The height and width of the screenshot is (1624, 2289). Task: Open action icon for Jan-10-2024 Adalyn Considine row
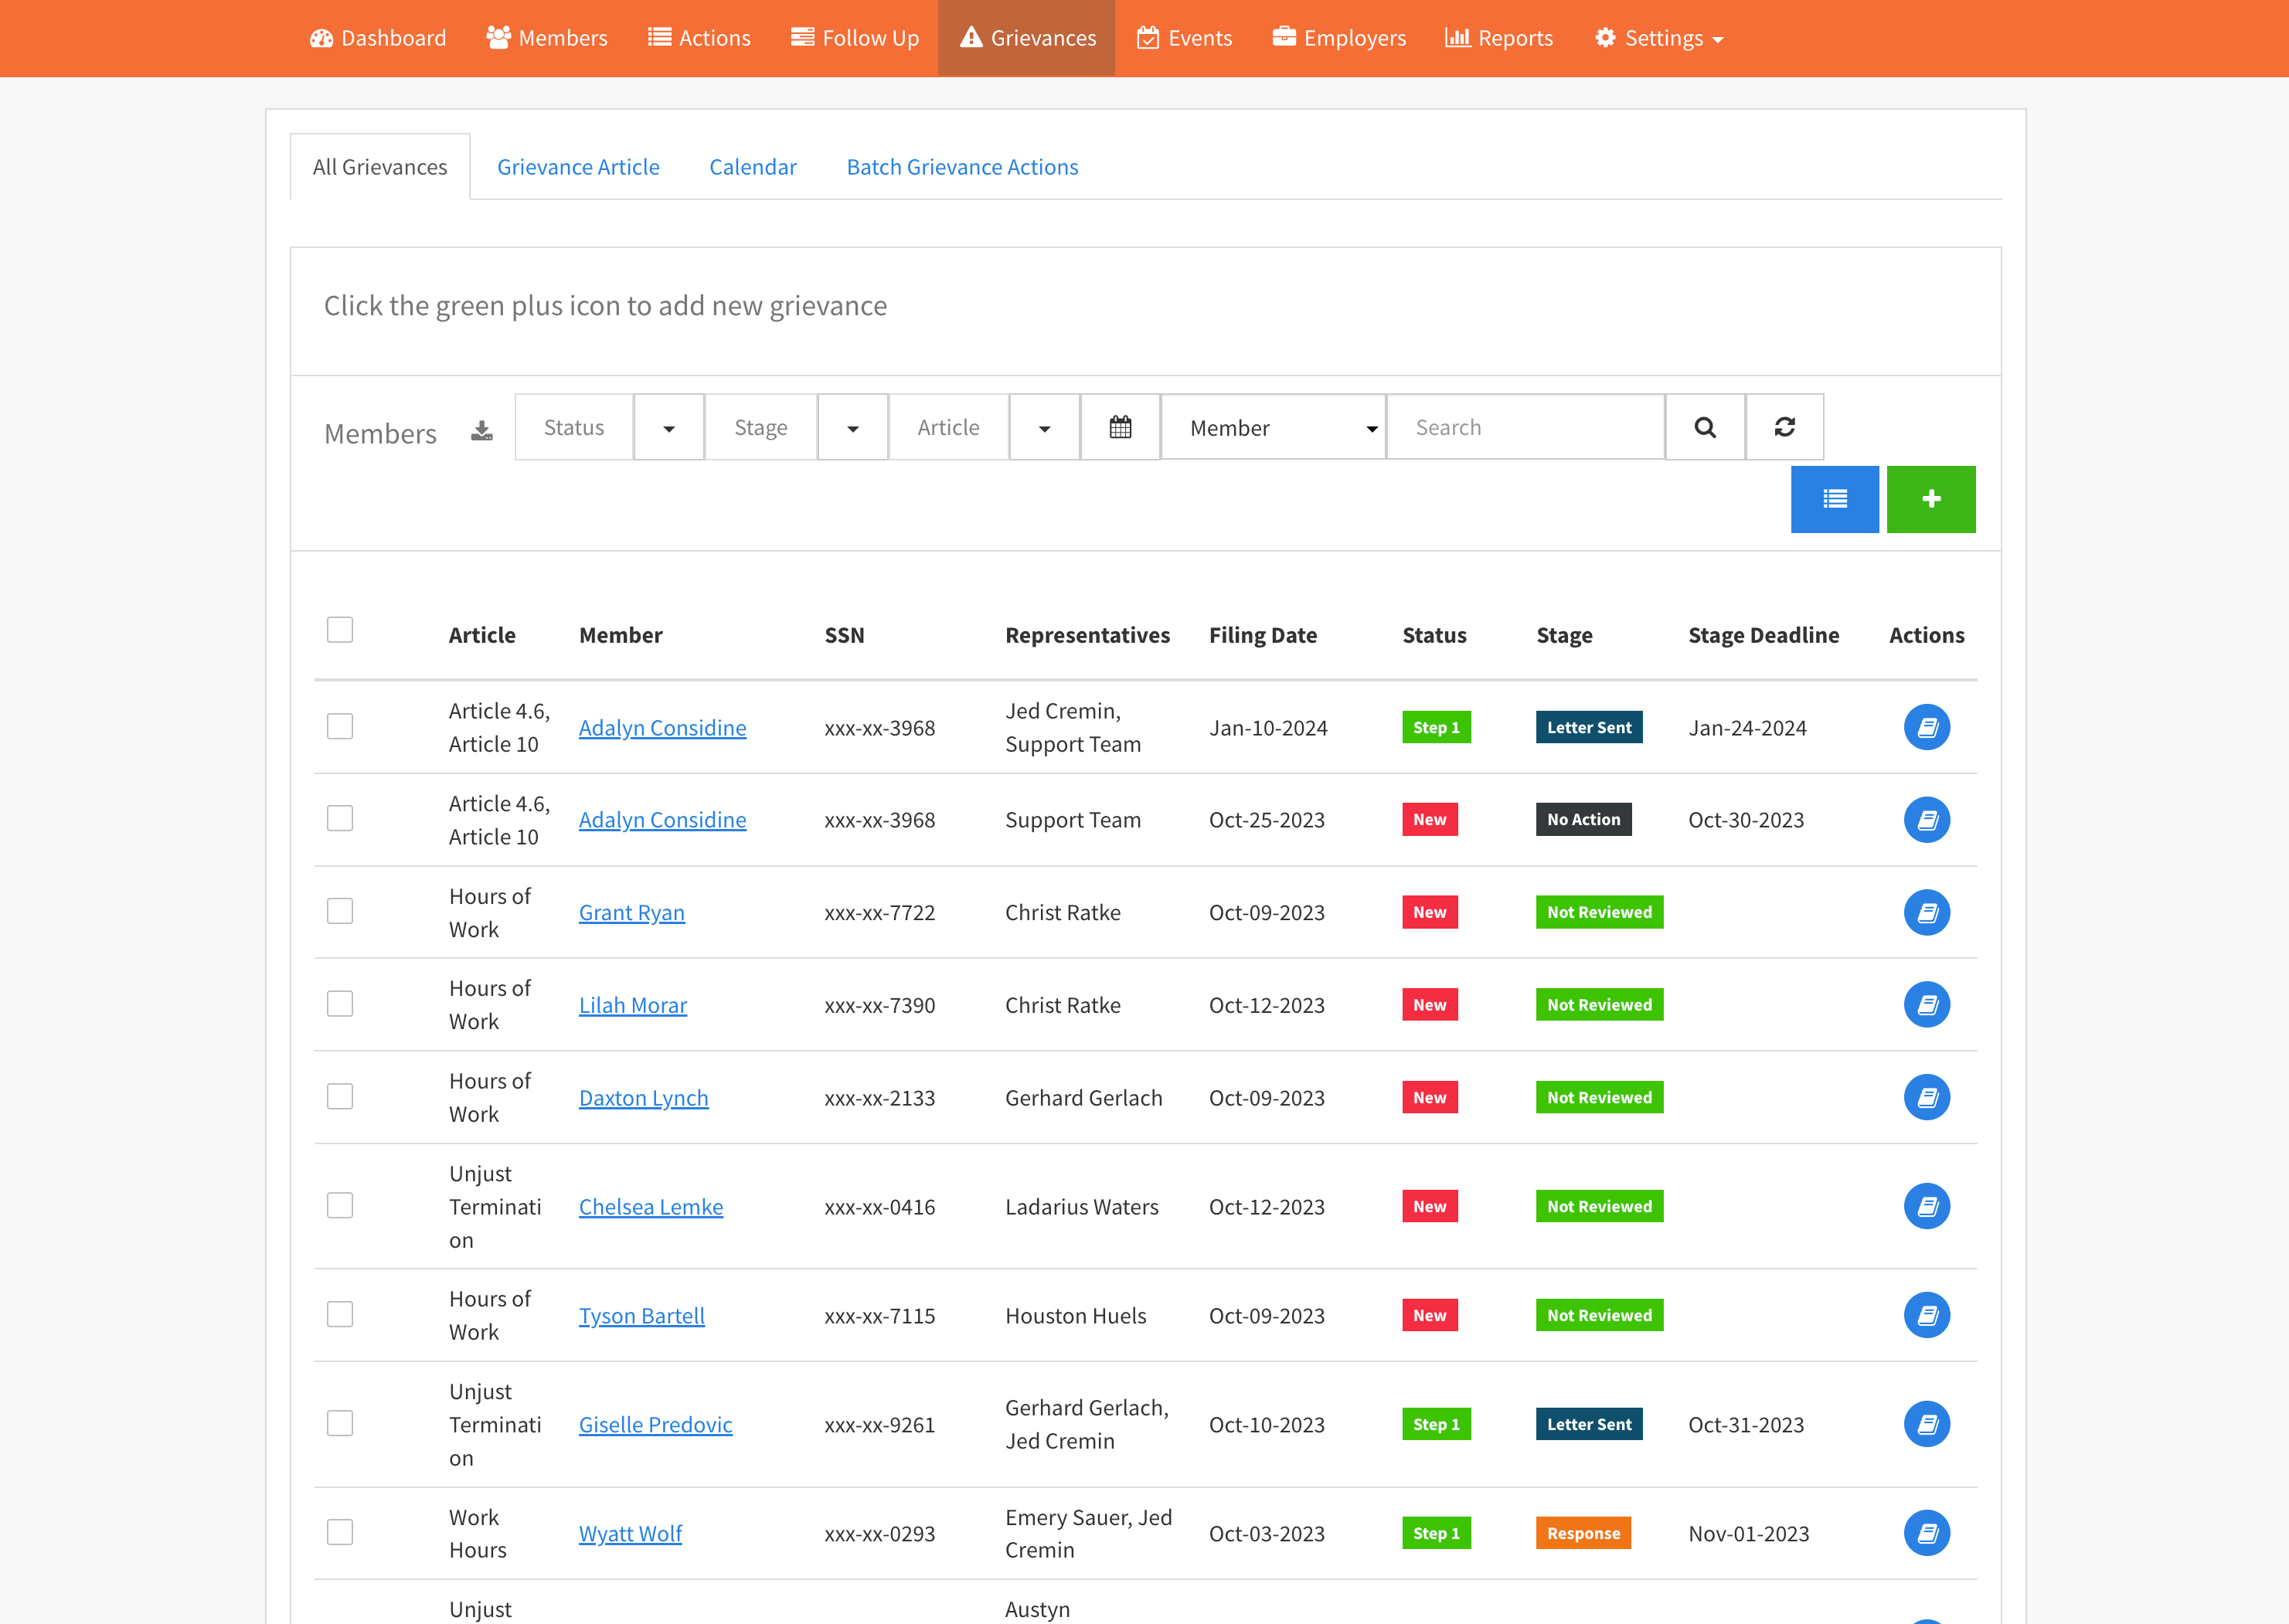(1927, 727)
